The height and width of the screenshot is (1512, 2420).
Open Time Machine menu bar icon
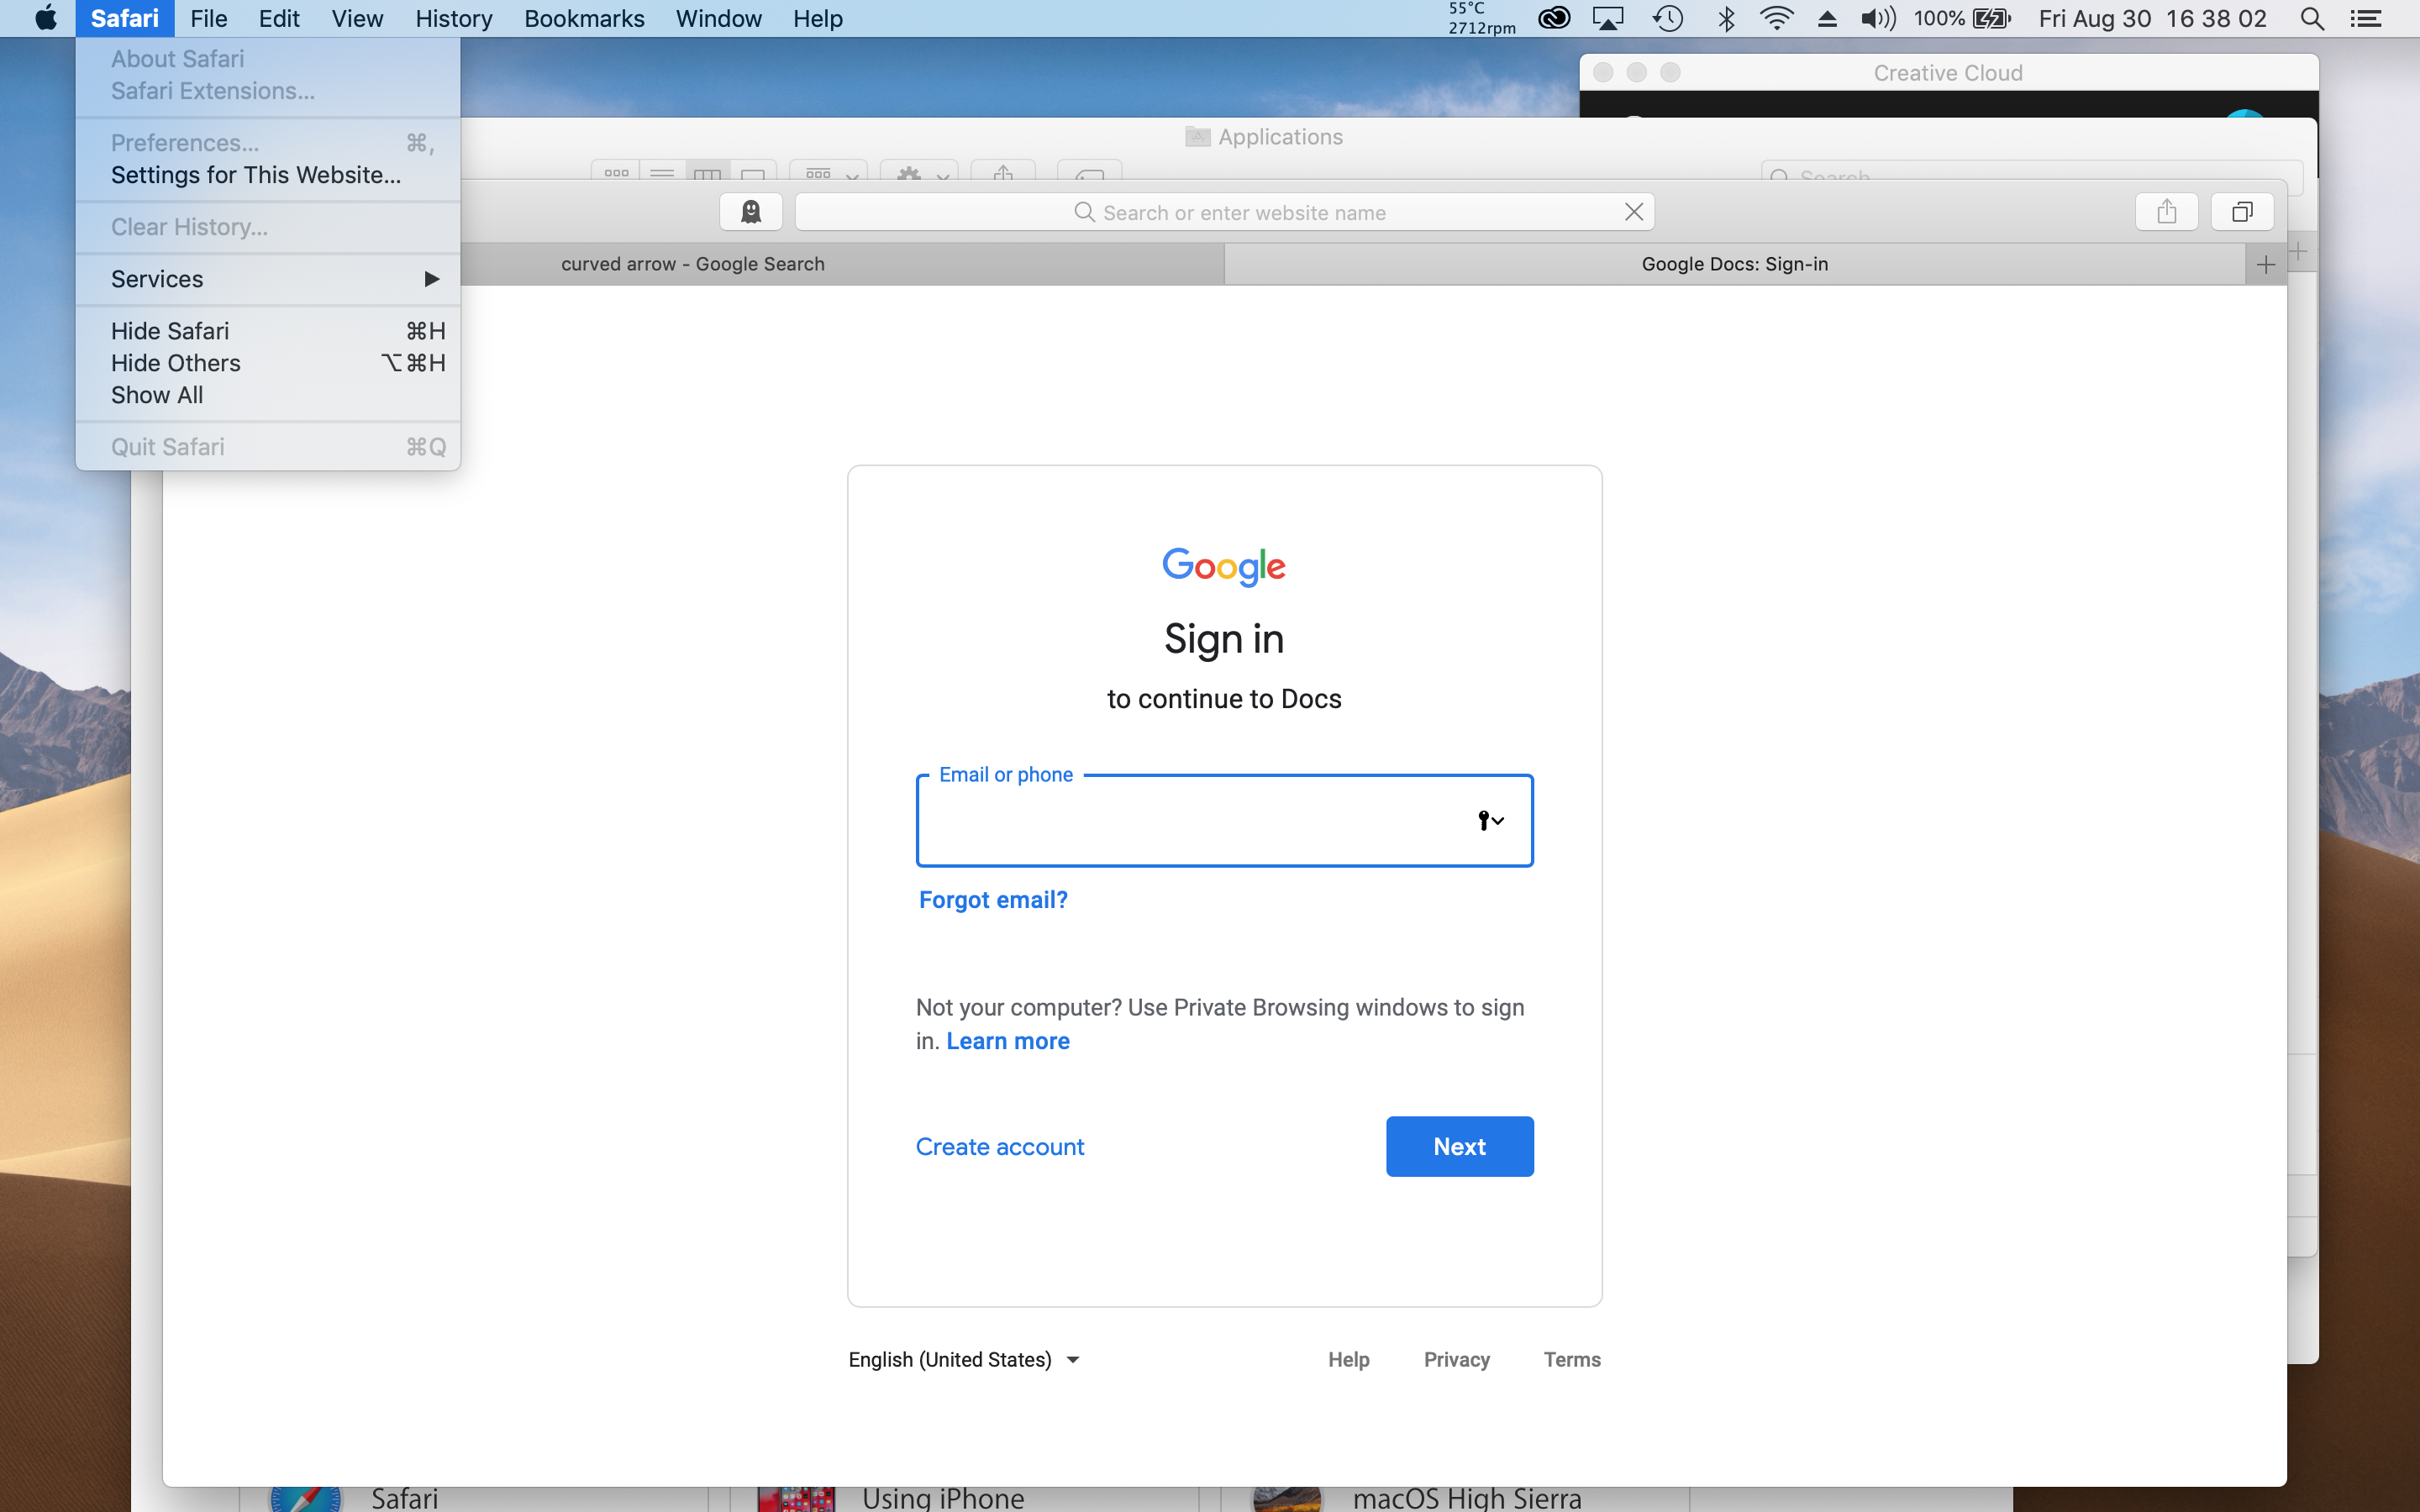tap(1668, 19)
